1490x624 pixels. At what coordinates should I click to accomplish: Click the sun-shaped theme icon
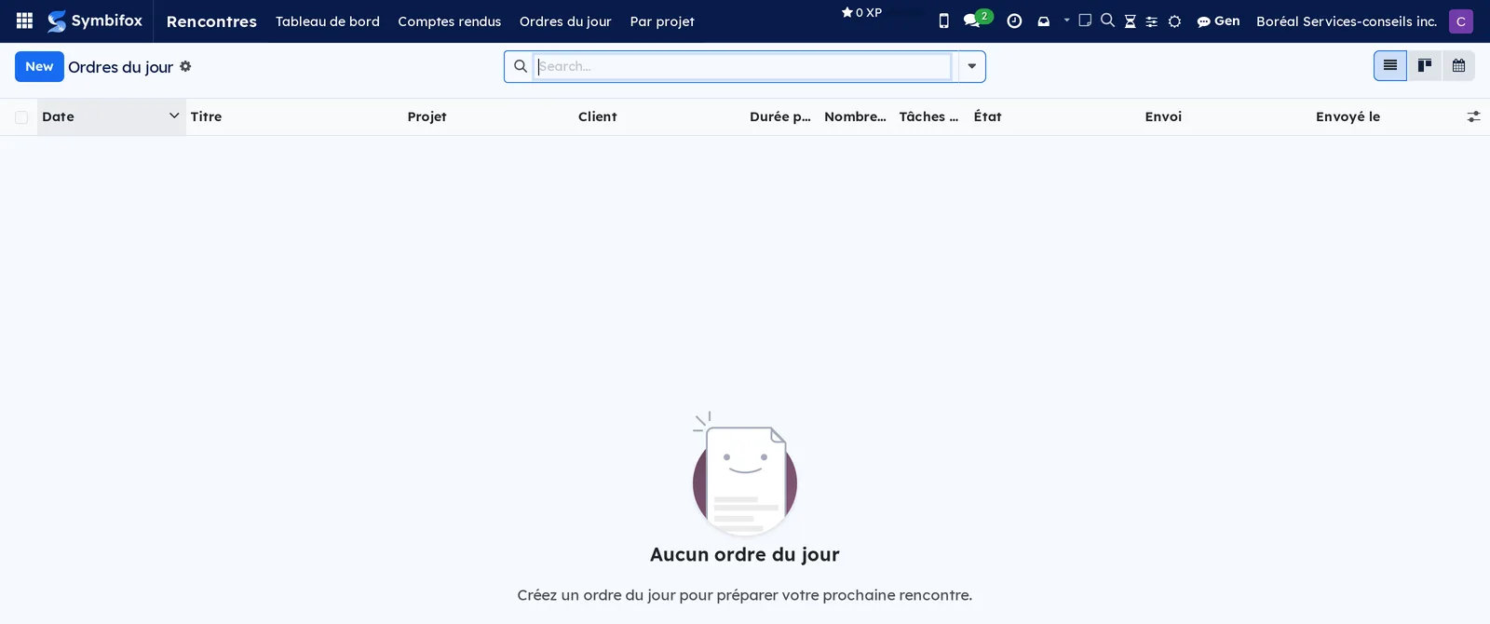coord(1174,20)
